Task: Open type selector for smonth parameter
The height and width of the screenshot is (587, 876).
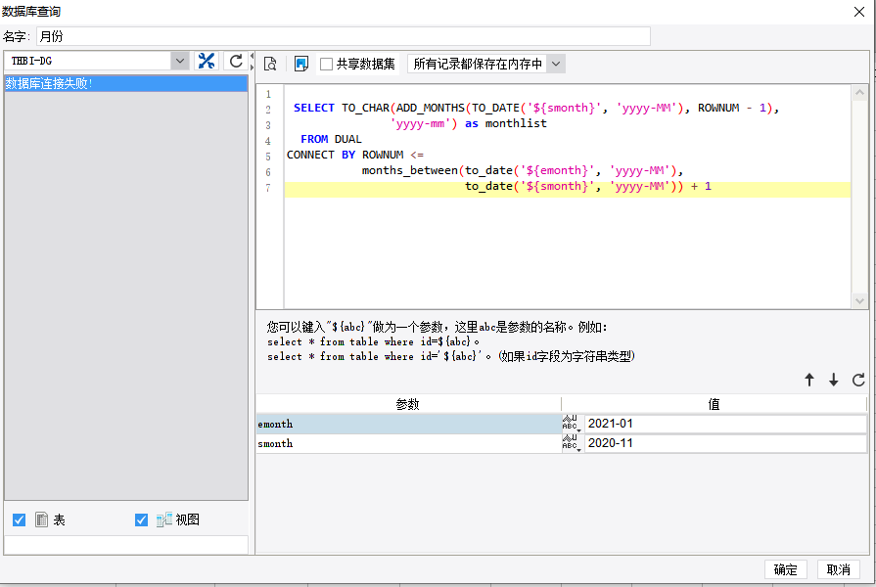Action: 572,443
